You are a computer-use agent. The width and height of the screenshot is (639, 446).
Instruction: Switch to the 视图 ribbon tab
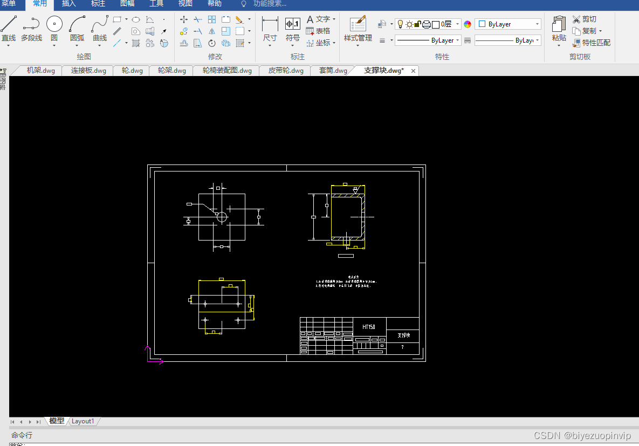[185, 4]
